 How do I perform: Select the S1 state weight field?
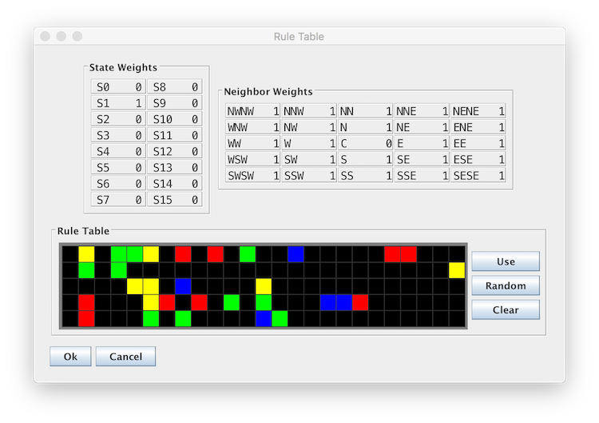point(118,103)
